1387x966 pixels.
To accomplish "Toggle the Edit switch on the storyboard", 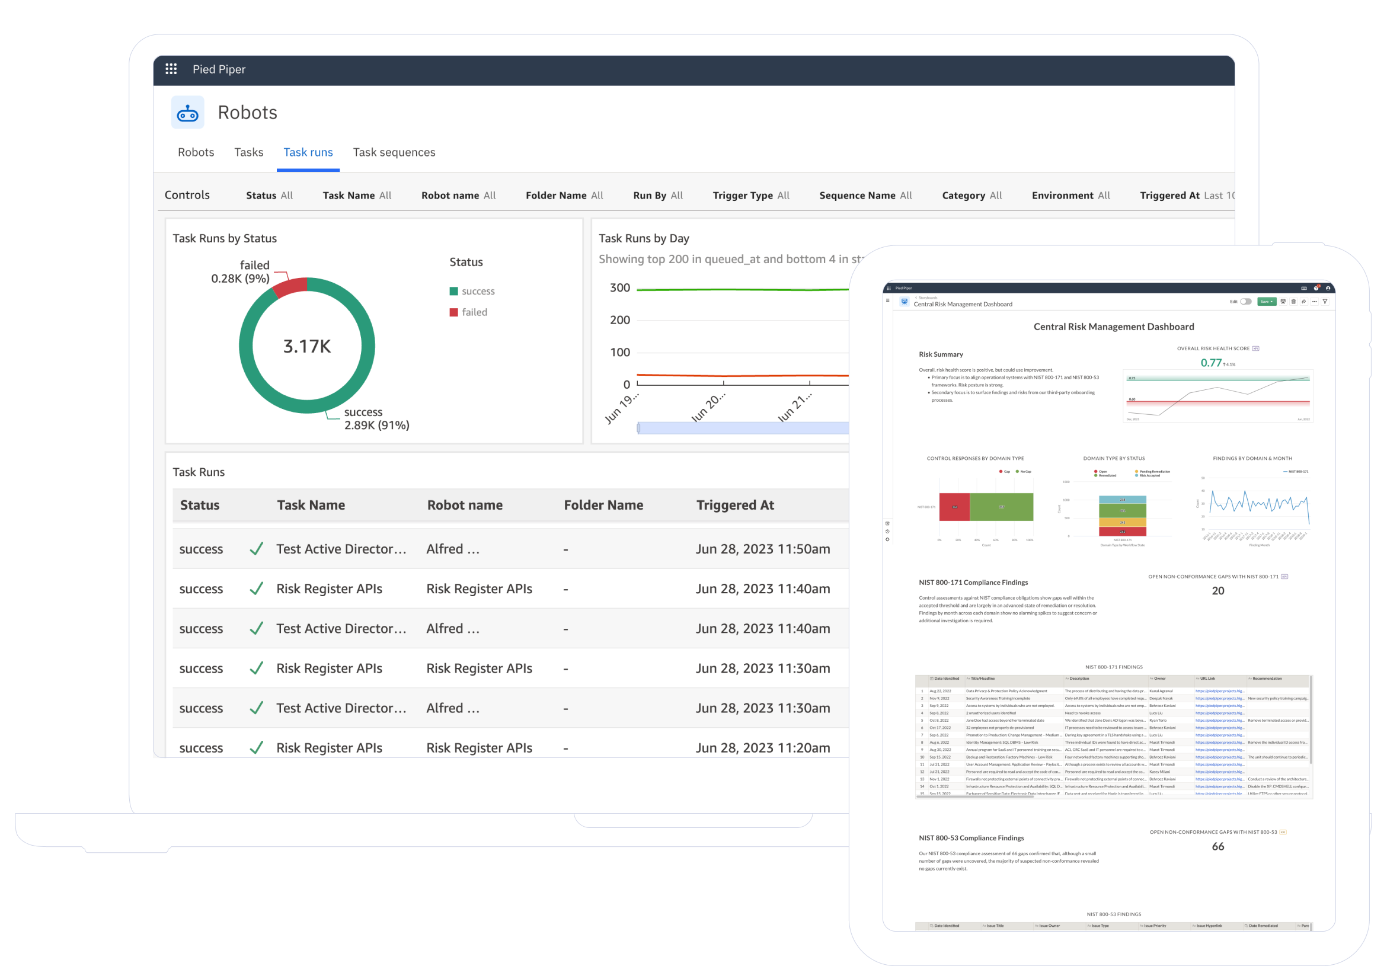I will (1247, 302).
